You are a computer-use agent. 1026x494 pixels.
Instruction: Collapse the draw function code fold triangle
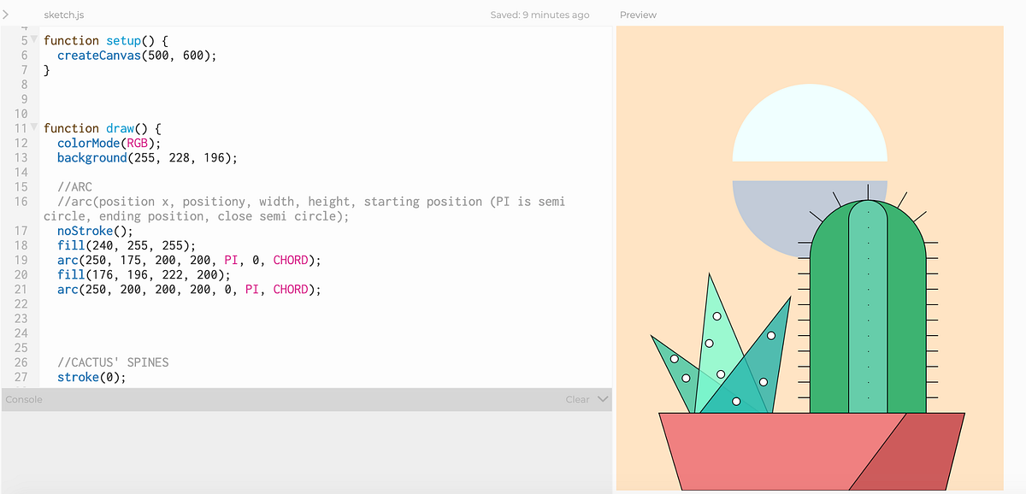point(33,128)
